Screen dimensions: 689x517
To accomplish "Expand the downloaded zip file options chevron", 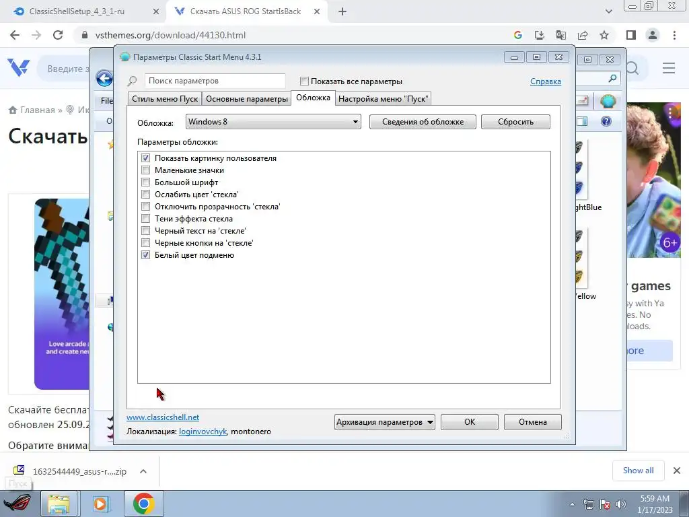I will [x=143, y=471].
